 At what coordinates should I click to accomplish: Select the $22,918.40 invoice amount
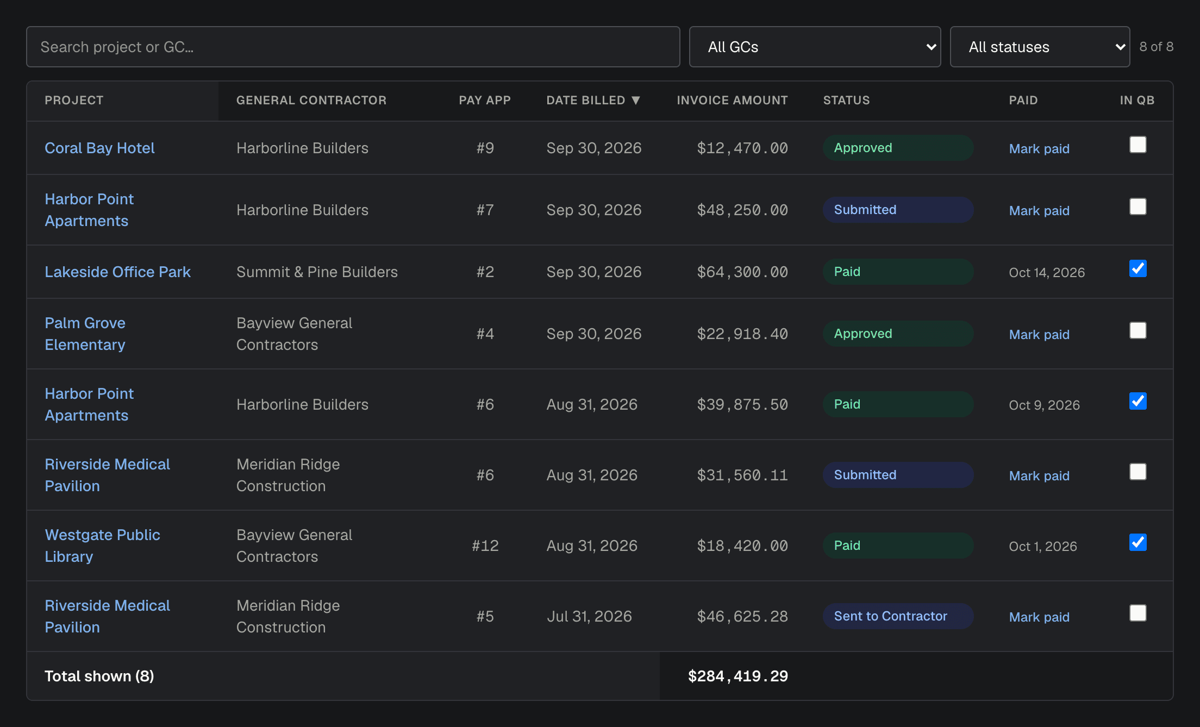[742, 334]
